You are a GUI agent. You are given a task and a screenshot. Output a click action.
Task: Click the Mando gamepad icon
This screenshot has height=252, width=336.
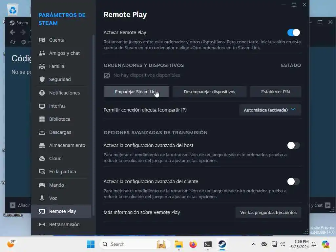(42, 185)
